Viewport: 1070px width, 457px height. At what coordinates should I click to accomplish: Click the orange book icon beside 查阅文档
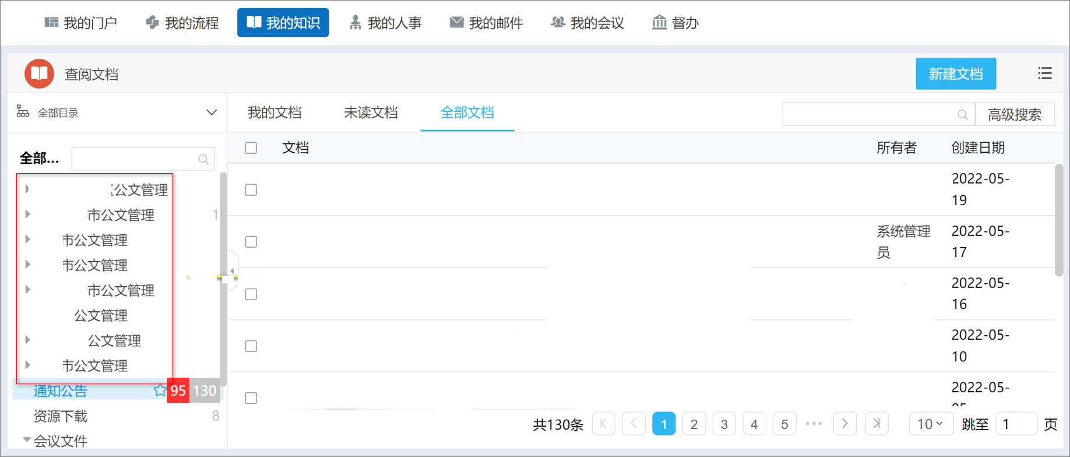point(39,73)
